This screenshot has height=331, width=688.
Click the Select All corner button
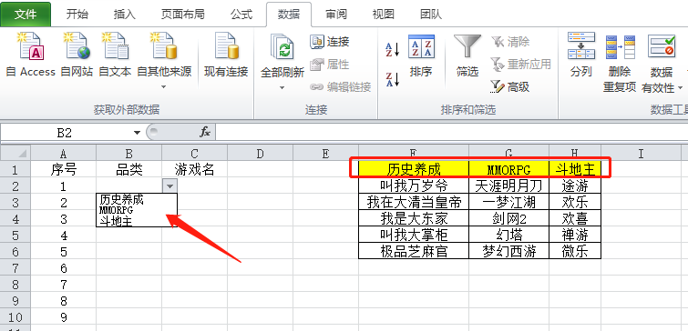pyautogui.click(x=15, y=154)
